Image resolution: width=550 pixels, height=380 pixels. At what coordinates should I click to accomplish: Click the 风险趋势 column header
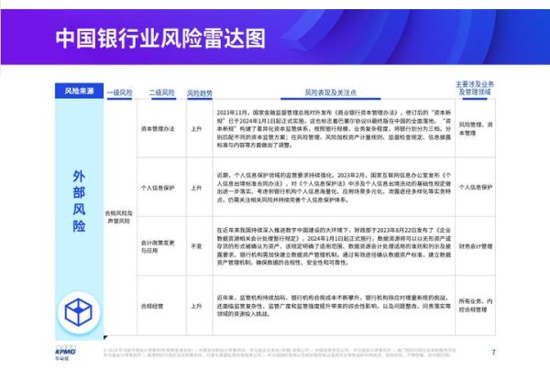(x=200, y=93)
